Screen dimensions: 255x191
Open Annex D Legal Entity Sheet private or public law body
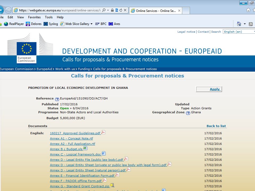click(108, 165)
